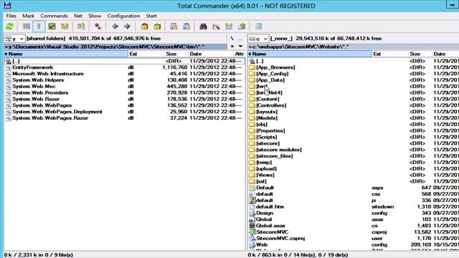The image size is (459, 258).
Task: Open the Files menu
Action: pyautogui.click(x=11, y=16)
